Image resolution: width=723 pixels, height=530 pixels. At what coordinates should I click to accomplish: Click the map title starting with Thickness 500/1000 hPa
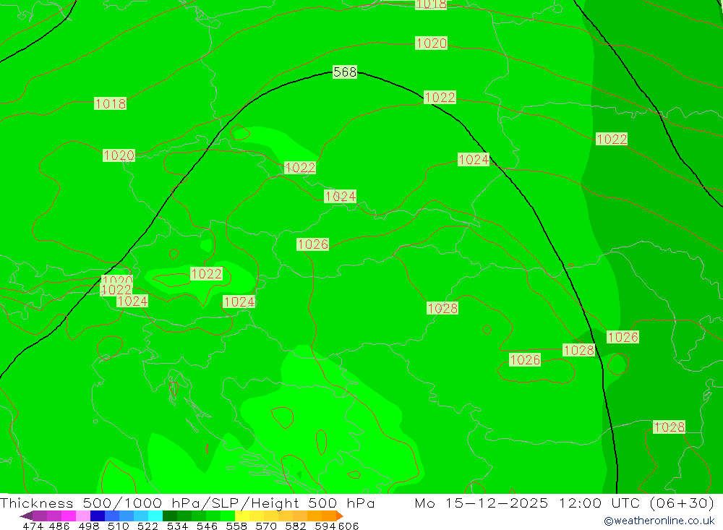187,503
